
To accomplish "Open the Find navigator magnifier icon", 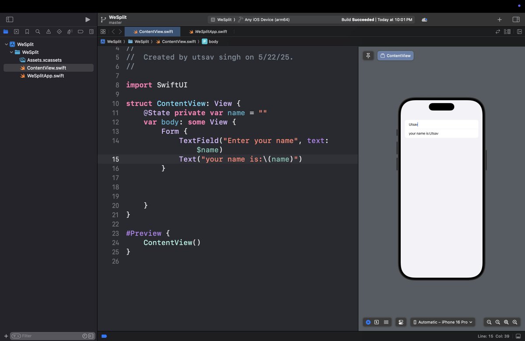I will (38, 31).
